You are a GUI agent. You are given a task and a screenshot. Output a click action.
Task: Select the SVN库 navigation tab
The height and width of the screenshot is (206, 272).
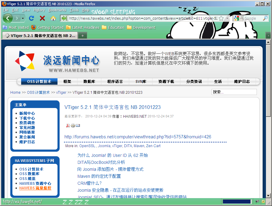141,81
